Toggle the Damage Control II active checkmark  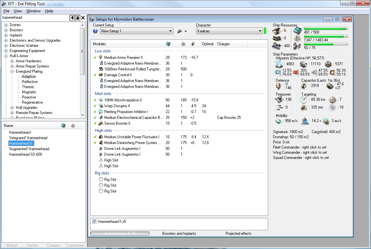click(x=95, y=75)
